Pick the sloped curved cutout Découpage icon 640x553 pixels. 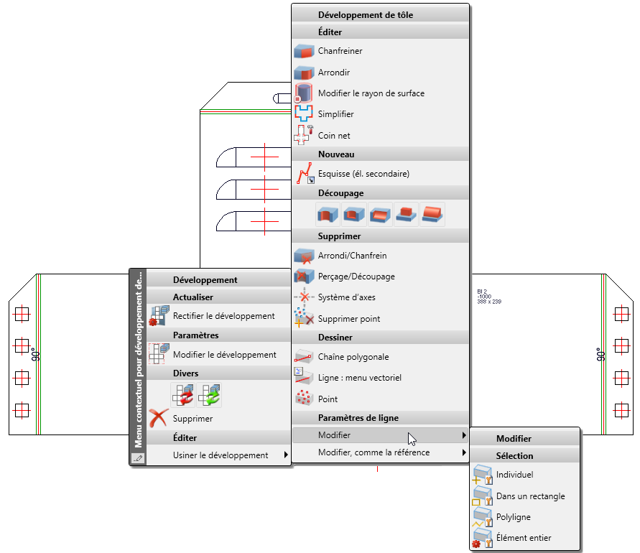coord(380,214)
